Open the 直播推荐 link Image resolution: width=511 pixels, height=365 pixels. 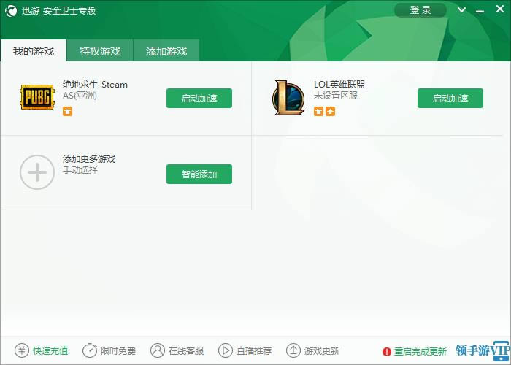(x=254, y=351)
